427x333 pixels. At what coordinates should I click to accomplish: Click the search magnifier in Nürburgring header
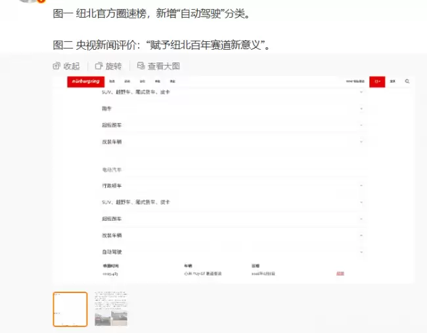(407, 81)
